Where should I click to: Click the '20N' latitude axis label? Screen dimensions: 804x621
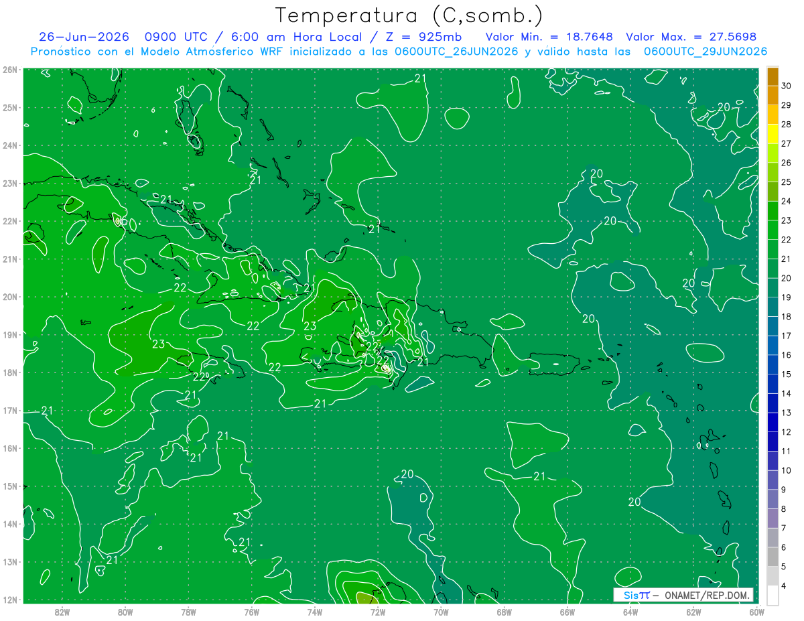(x=9, y=297)
